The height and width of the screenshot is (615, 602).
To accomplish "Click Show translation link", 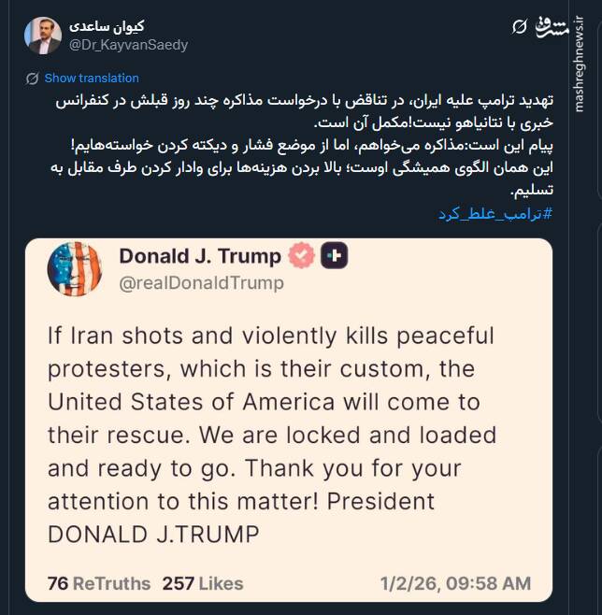I will coord(92,79).
